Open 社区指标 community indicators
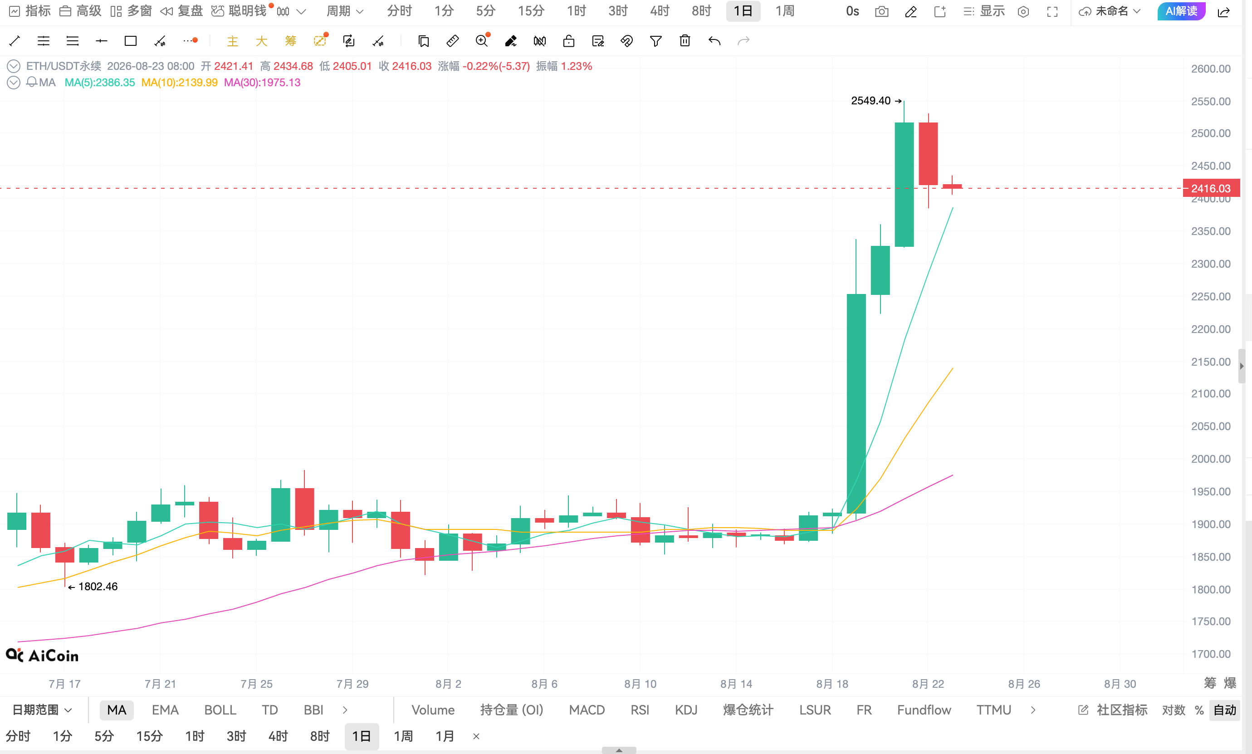Screen dimensions: 1252x754 pyautogui.click(x=1112, y=710)
